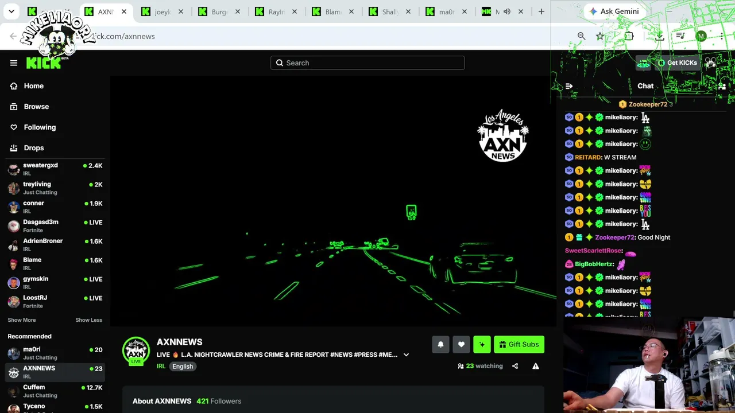
Task: Click BigBobHertz's username in chat
Action: pyautogui.click(x=594, y=264)
